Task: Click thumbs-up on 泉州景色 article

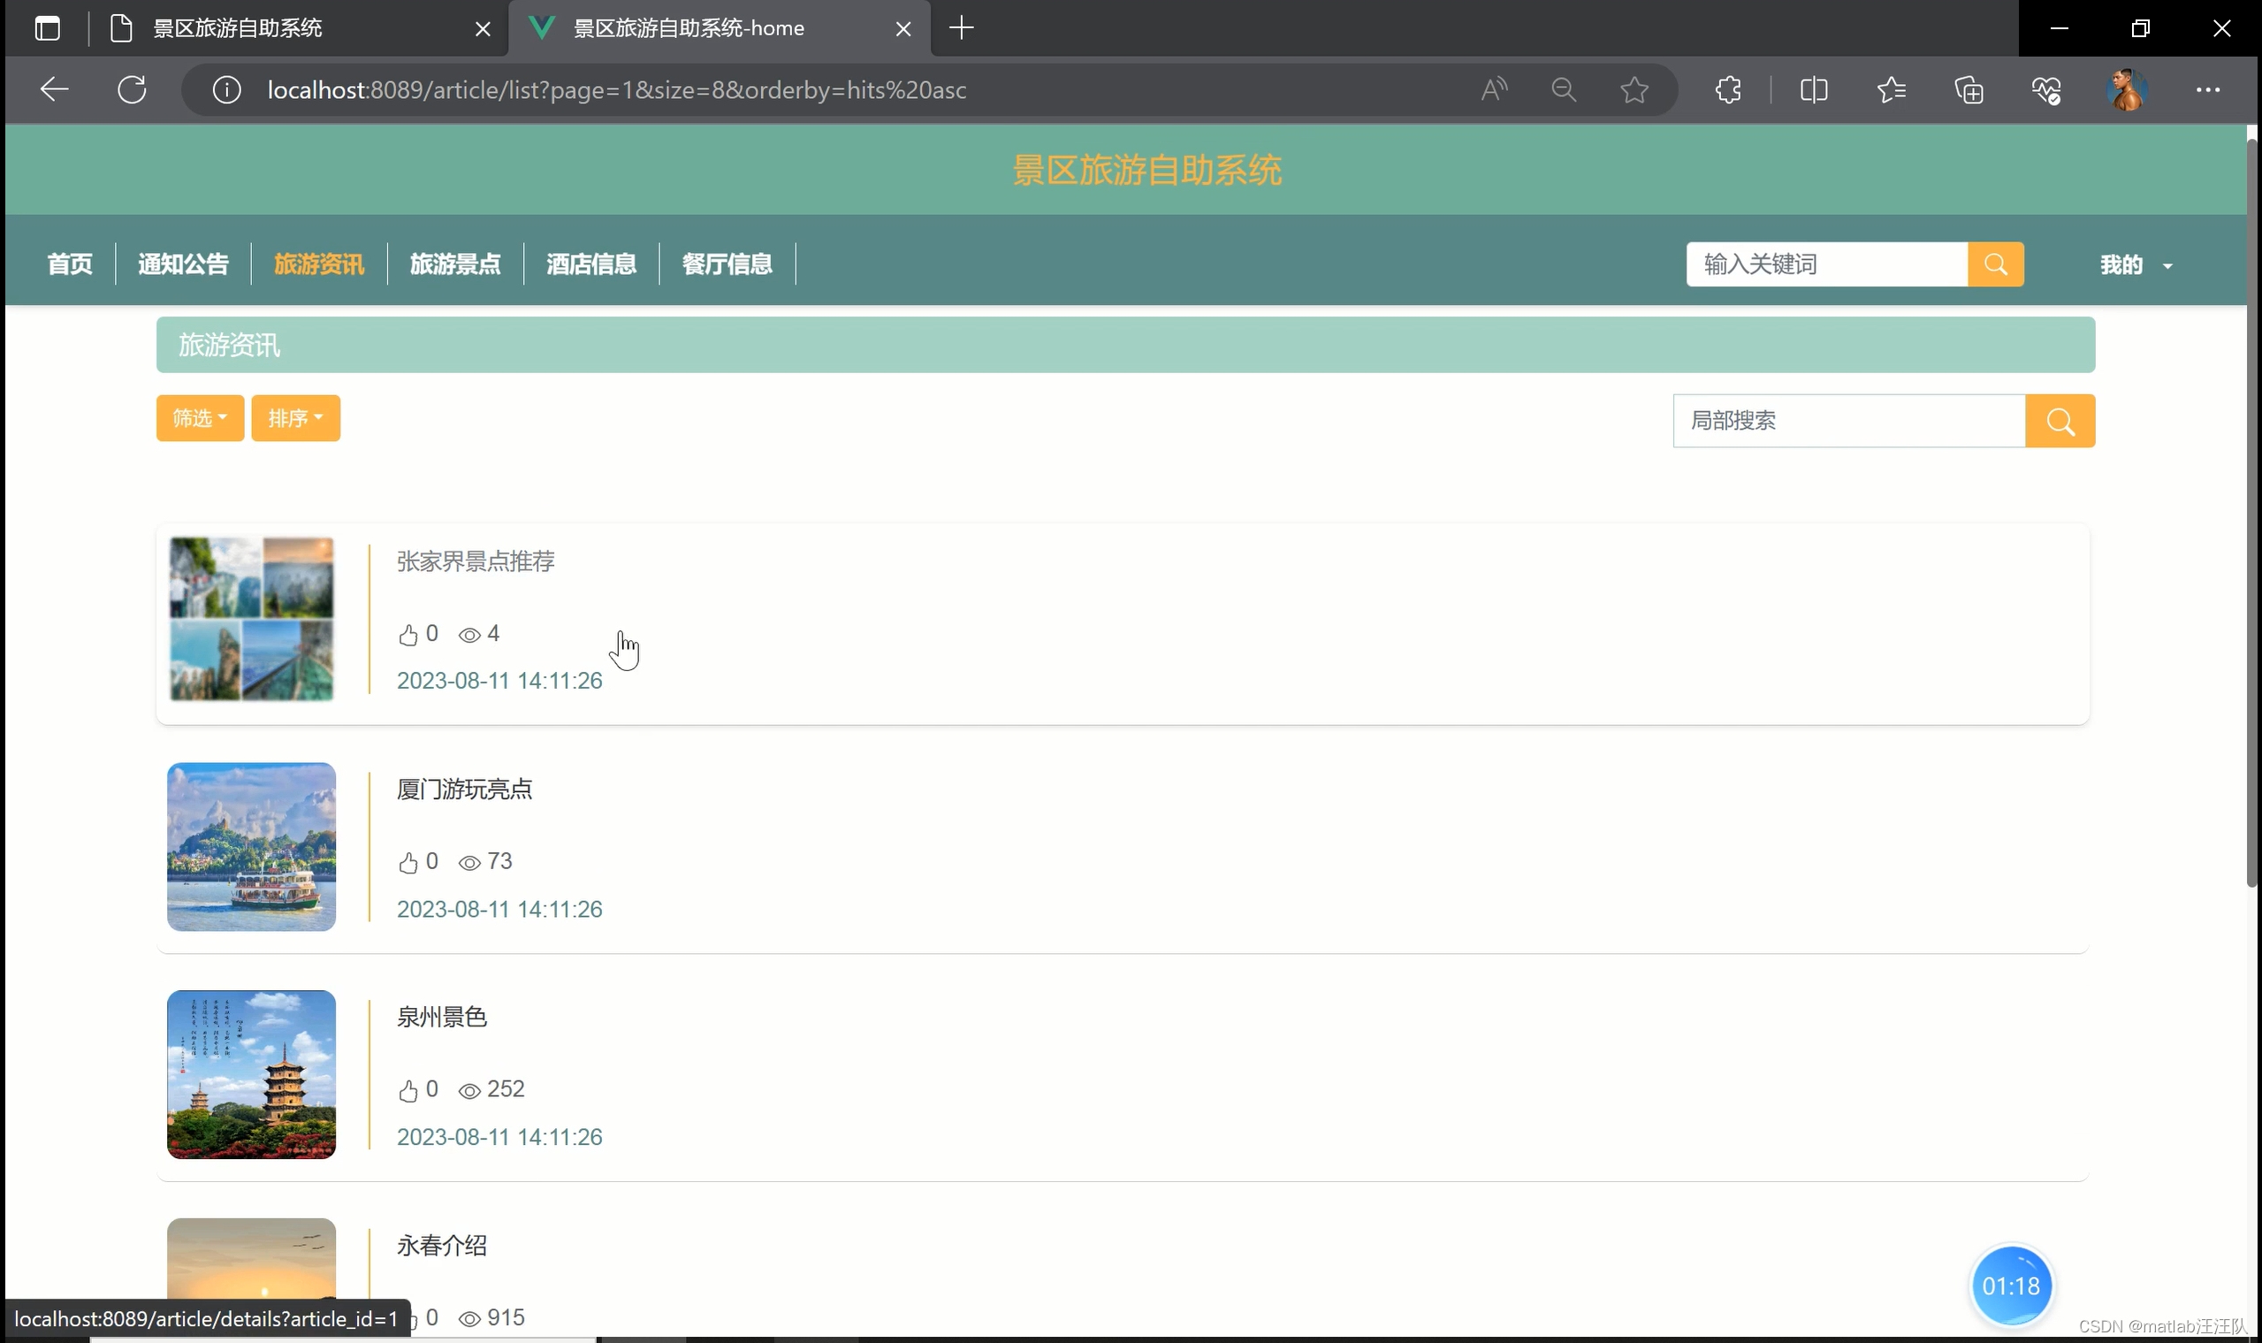Action: 408,1090
